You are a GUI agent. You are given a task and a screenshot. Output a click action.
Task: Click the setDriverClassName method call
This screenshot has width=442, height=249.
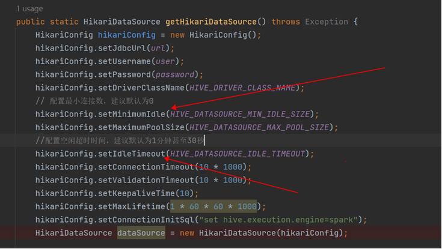click(141, 88)
